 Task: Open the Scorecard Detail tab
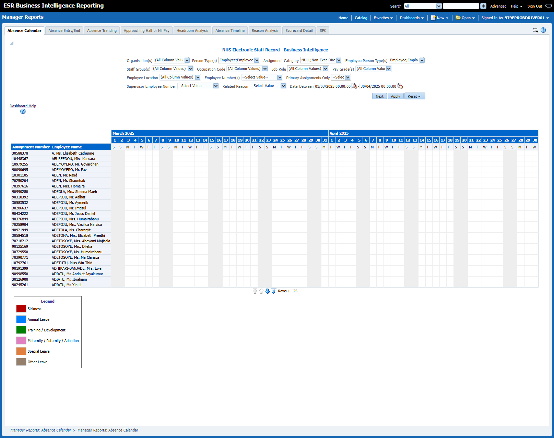point(299,31)
